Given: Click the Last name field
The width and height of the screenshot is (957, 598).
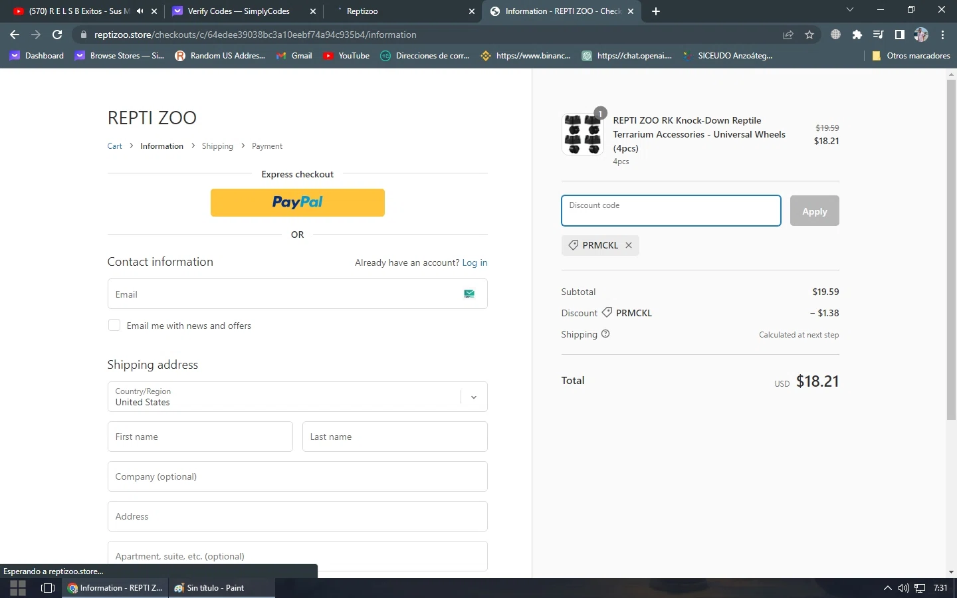Looking at the screenshot, I should coord(395,437).
